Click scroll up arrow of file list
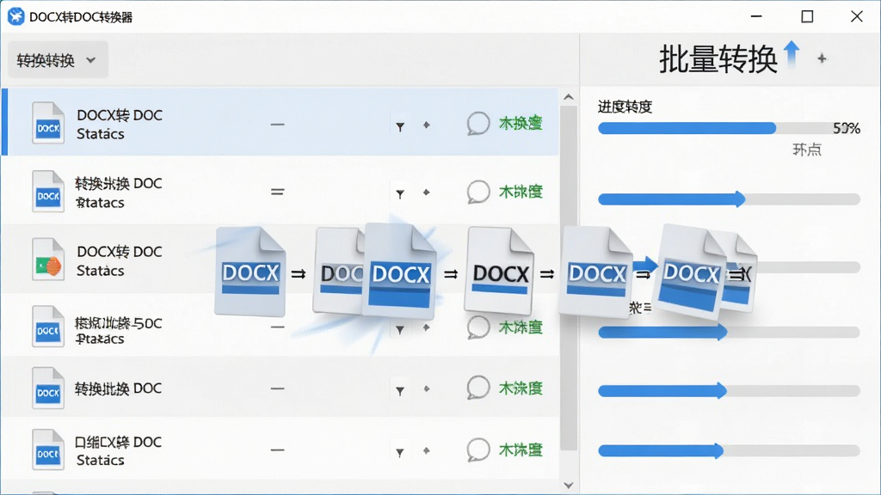This screenshot has width=881, height=495. coord(569,98)
